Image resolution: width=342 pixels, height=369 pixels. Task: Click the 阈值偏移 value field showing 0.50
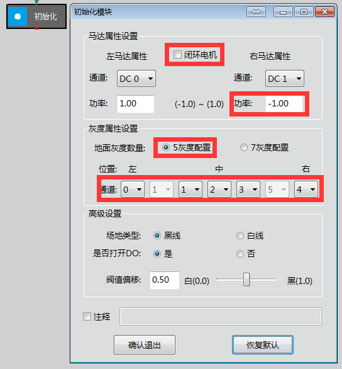point(165,280)
